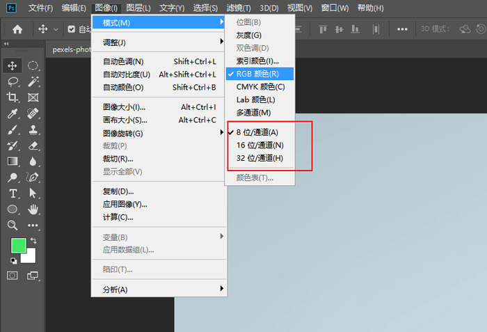Viewport: 487px width, 332px height.
Task: Switch to 32 位/通道(H) bit depth
Action: (260, 158)
